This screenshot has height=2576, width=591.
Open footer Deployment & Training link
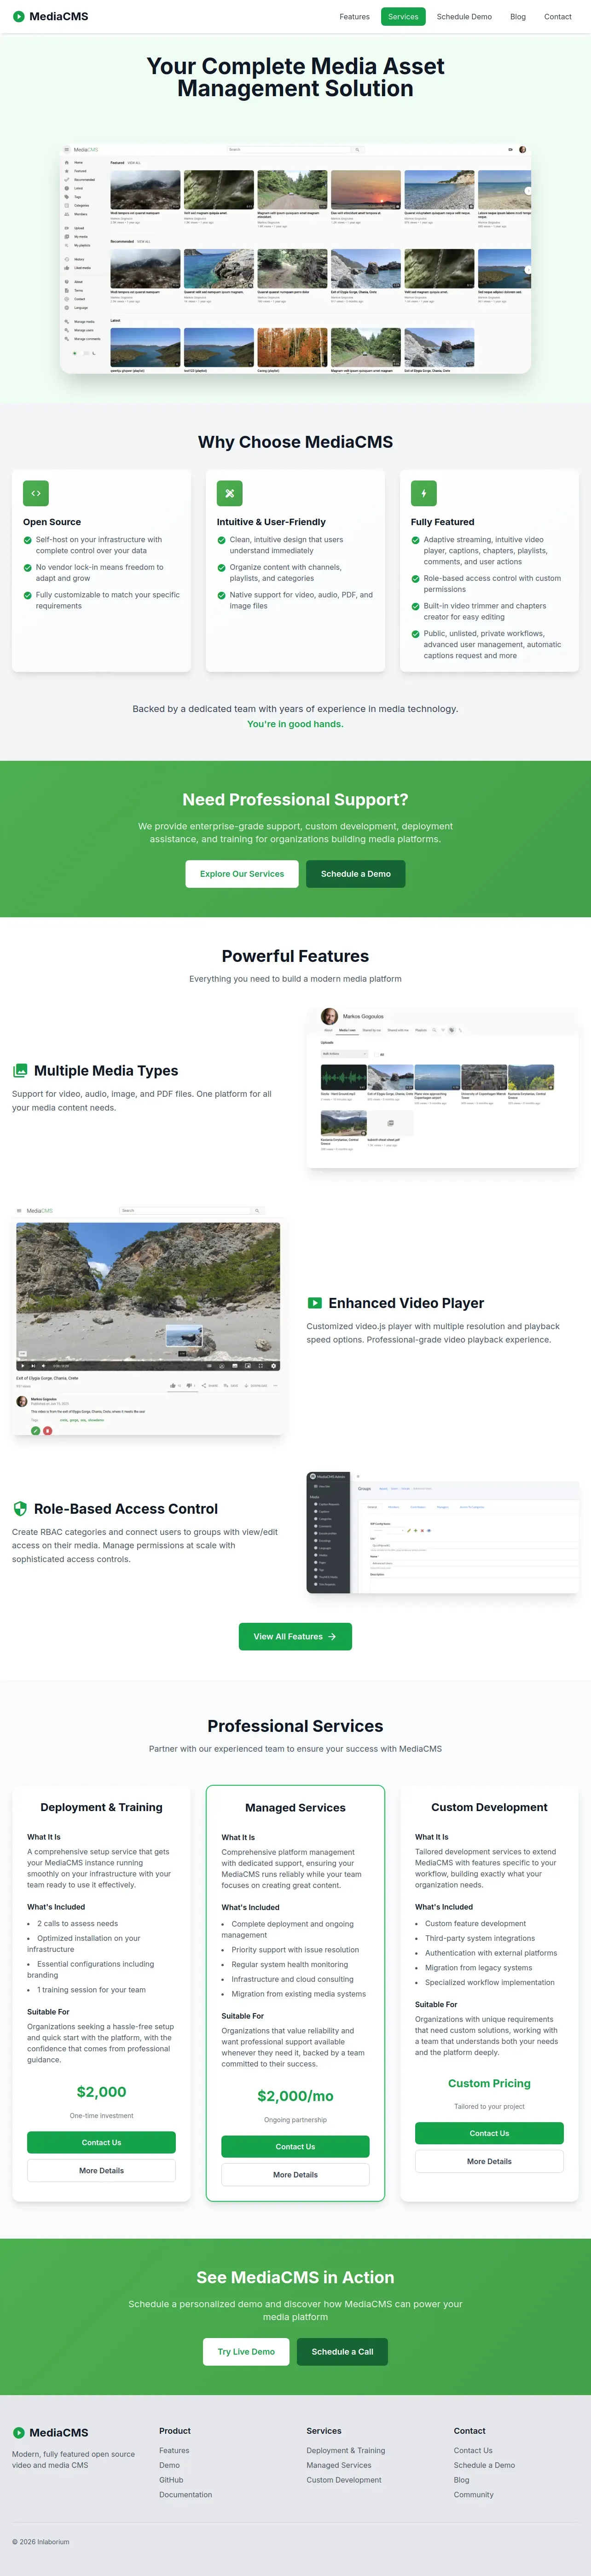click(346, 2451)
